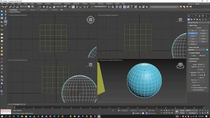Viewport: 210px width, 118px height.
Task: Toggle the Percent Snap icon
Action: [84, 7]
